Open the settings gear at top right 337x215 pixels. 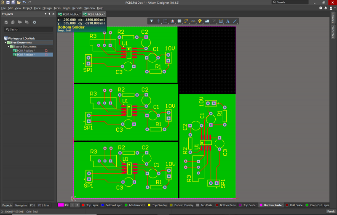(321, 8)
